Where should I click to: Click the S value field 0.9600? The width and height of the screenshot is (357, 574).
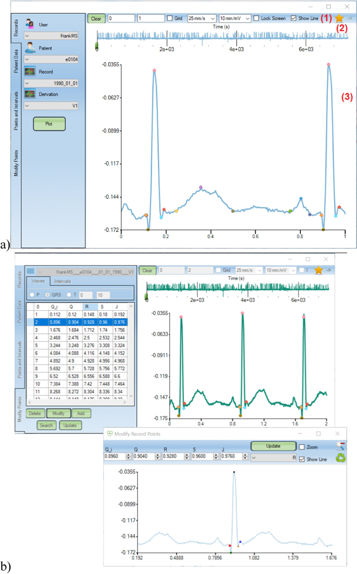pyautogui.click(x=202, y=456)
